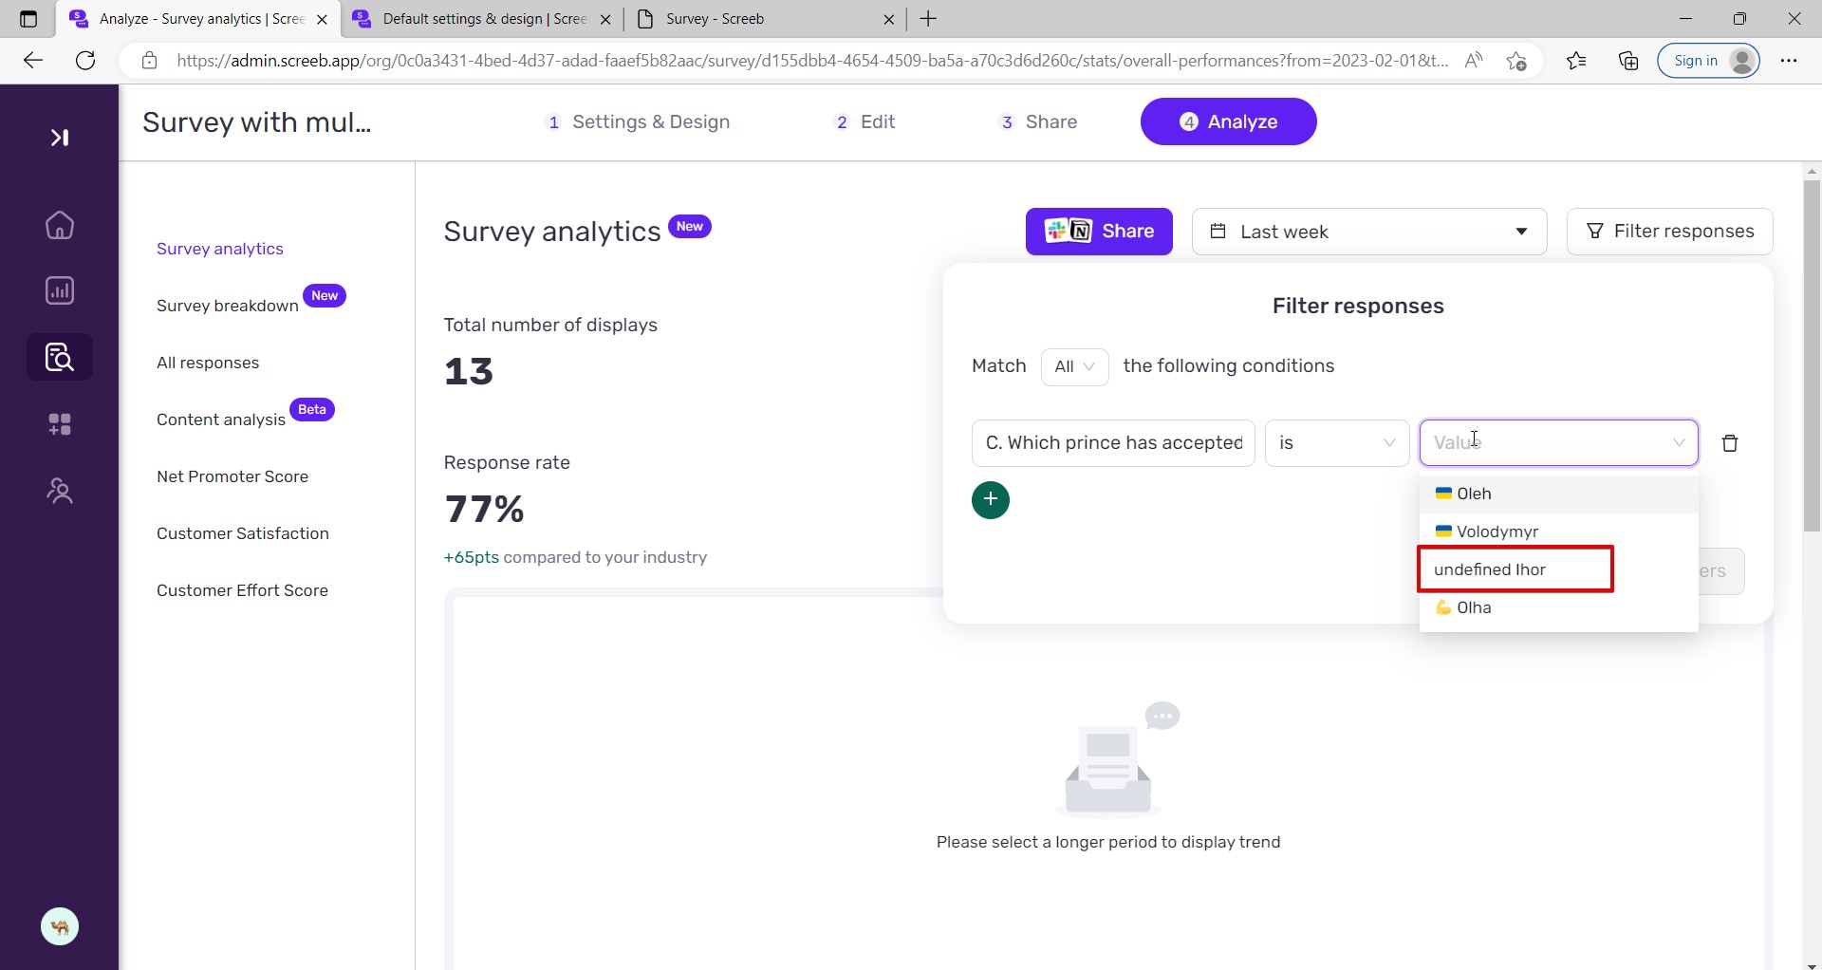Switch to Default settings & design browser tab
Viewport: 1822px width, 970px height.
[x=481, y=19]
